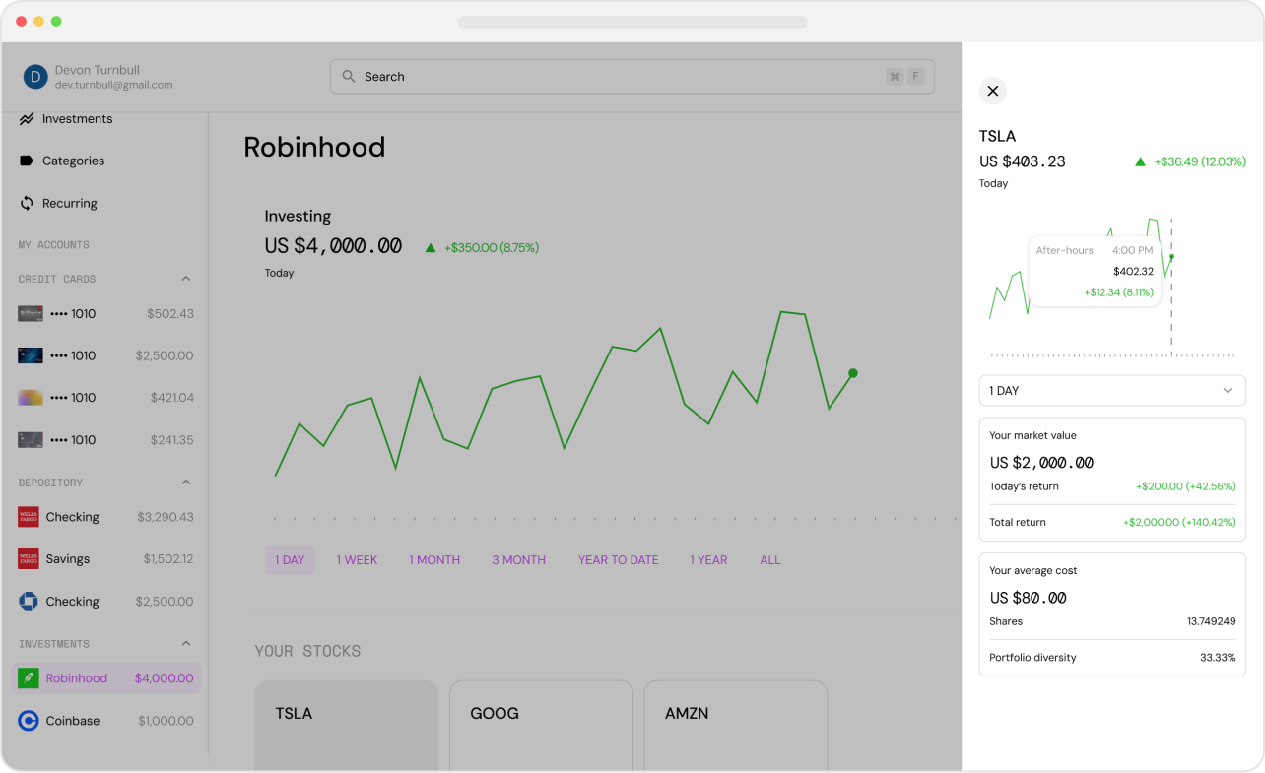This screenshot has height=773, width=1265.
Task: Click the macOS green fullscreen window button
Action: pyautogui.click(x=56, y=21)
